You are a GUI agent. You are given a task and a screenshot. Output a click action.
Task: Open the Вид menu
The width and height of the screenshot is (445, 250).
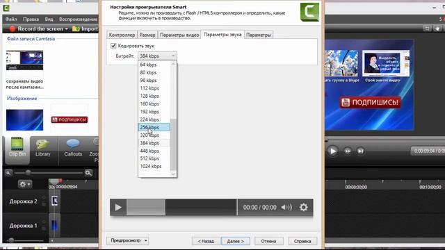49,19
